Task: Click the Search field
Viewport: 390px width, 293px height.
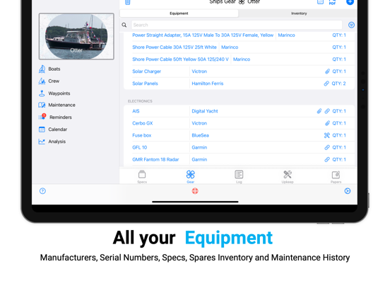Action: 237,25
